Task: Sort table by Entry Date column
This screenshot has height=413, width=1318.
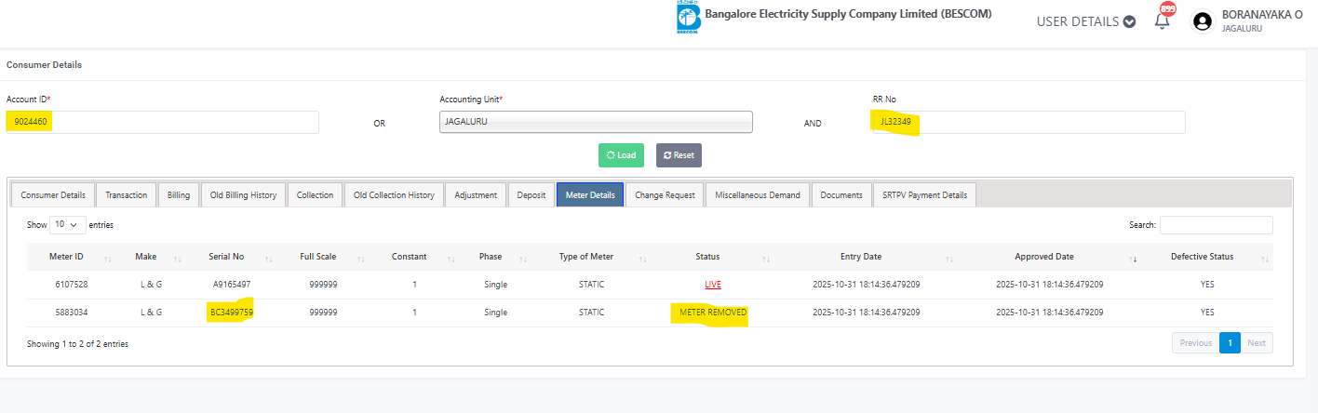Action: pyautogui.click(x=860, y=257)
